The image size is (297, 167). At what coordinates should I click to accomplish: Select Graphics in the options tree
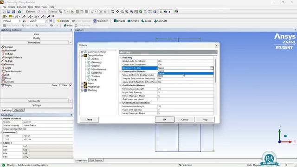coord(96,66)
